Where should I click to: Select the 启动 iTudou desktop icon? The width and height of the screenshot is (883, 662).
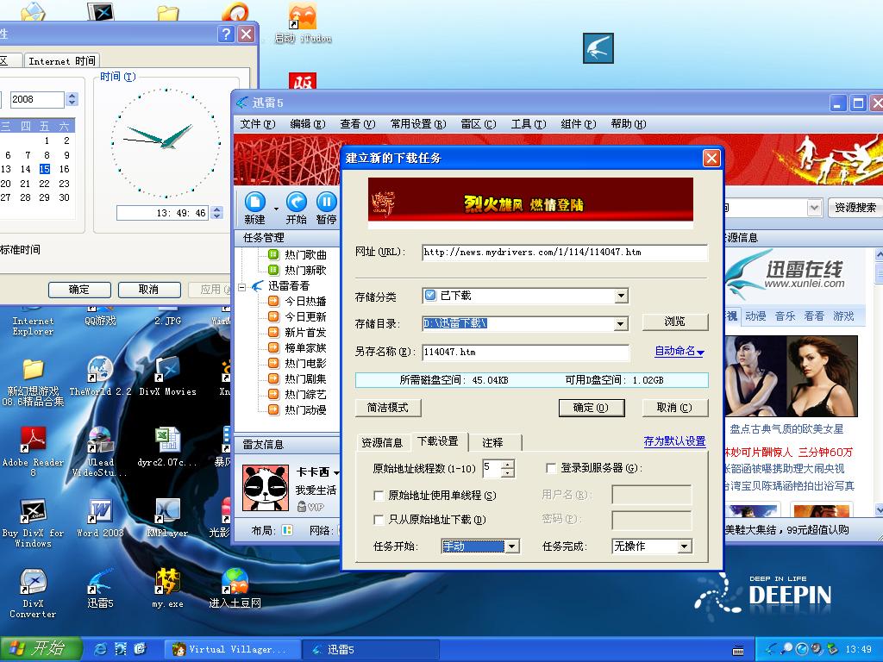[x=303, y=16]
